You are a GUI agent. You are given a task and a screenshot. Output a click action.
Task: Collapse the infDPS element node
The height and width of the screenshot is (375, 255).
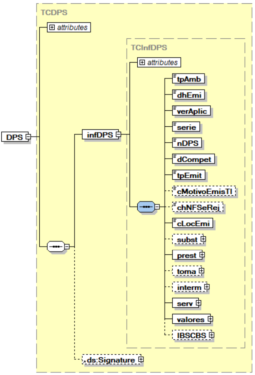pyautogui.click(x=118, y=134)
